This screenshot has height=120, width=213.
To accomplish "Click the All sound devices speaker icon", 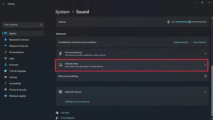I will click(60, 54).
